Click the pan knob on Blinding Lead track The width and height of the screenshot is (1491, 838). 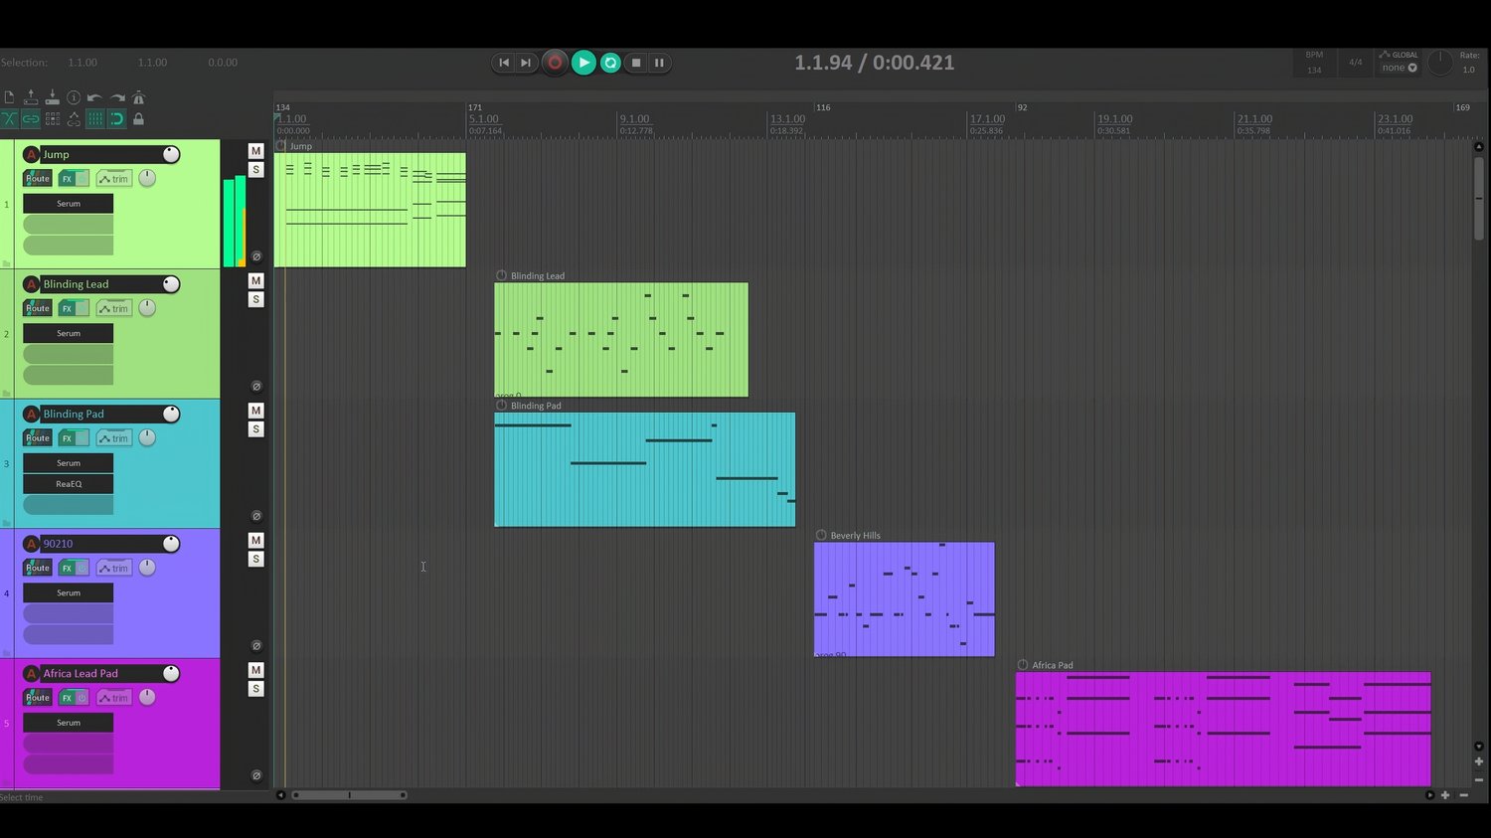[147, 308]
